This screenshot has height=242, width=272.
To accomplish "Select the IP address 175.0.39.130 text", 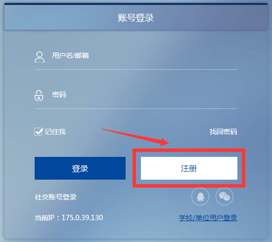I will [82, 218].
